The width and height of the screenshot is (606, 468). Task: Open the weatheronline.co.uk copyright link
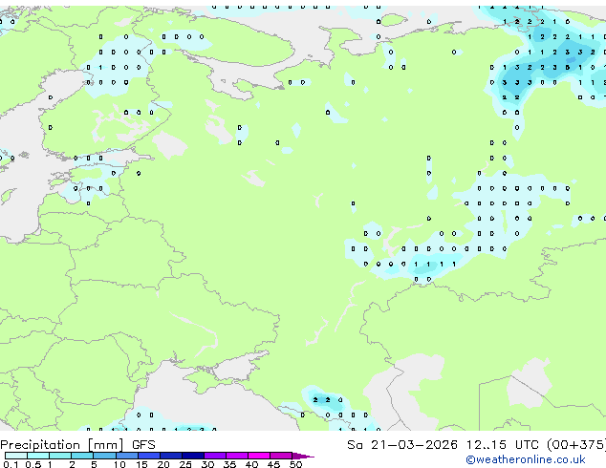[x=526, y=459]
